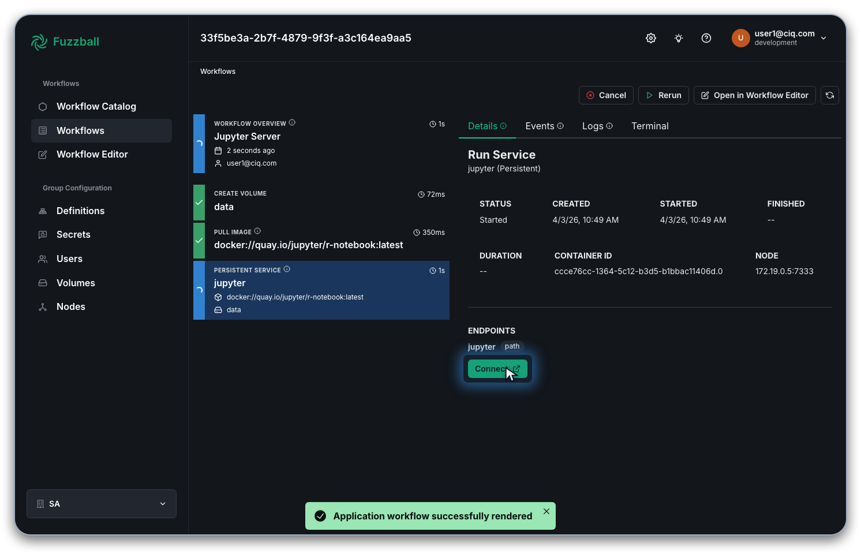Click the Fuzzball logo icon
The width and height of the screenshot is (861, 554).
coord(39,42)
